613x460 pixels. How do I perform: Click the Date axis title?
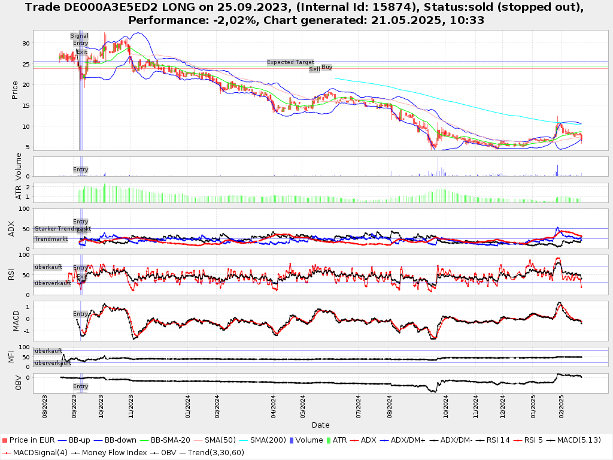tap(320, 425)
